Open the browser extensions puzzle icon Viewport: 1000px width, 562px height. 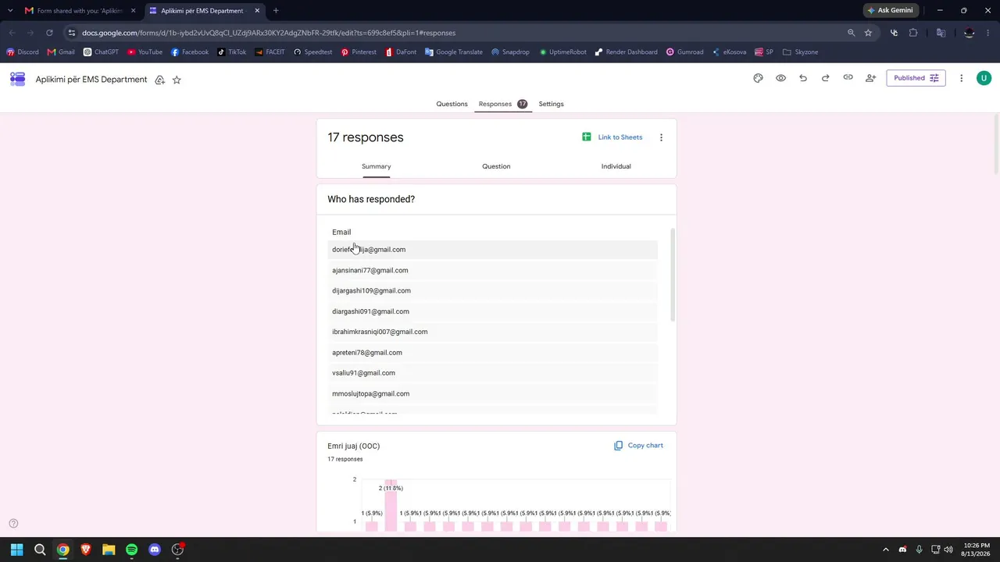(x=913, y=33)
